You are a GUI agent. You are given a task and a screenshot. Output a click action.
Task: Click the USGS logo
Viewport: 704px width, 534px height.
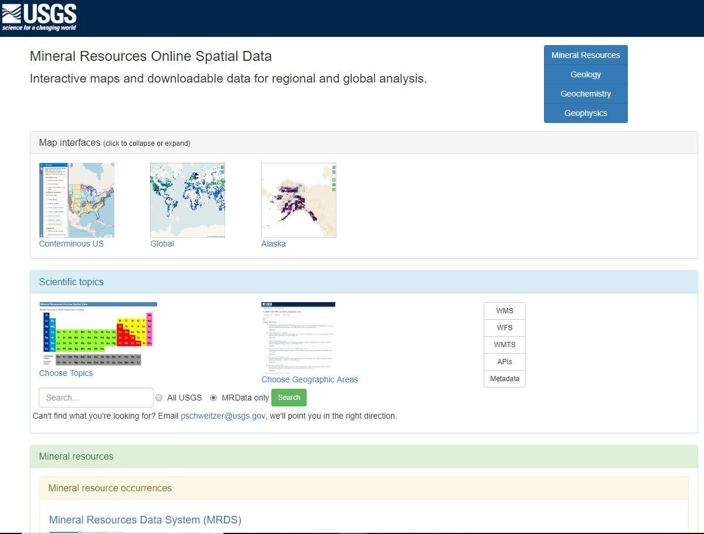(39, 16)
